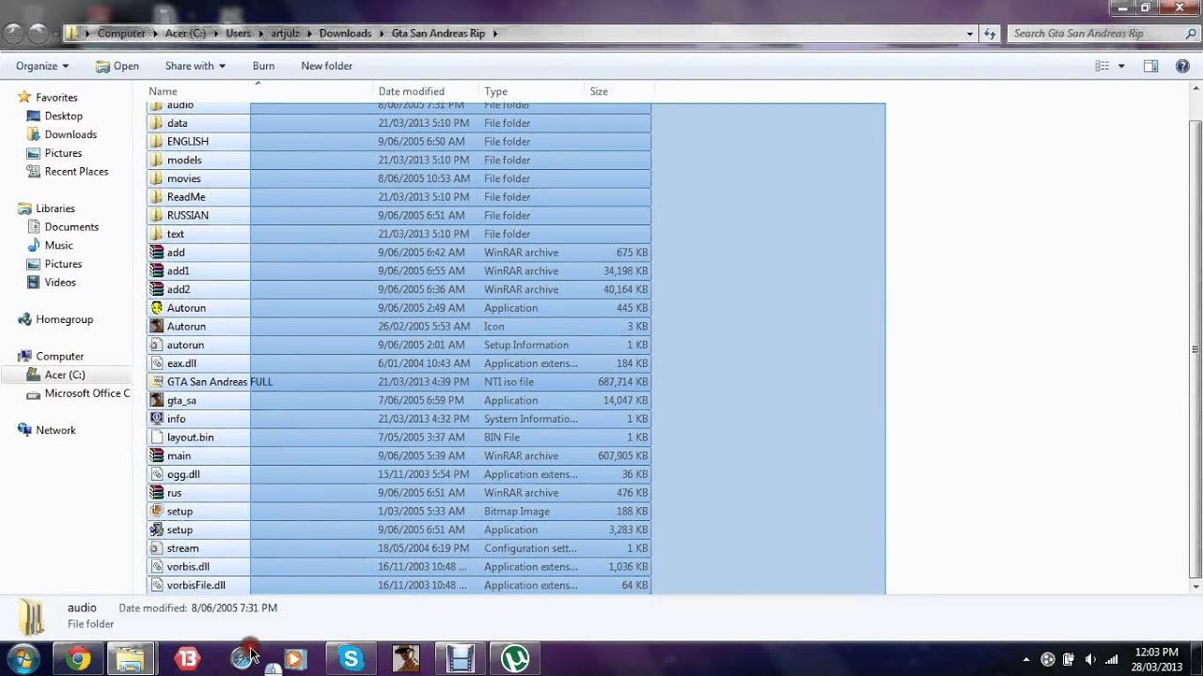Click the Windows Explorer taskbar icon
Image resolution: width=1203 pixels, height=676 pixels.
(131, 659)
